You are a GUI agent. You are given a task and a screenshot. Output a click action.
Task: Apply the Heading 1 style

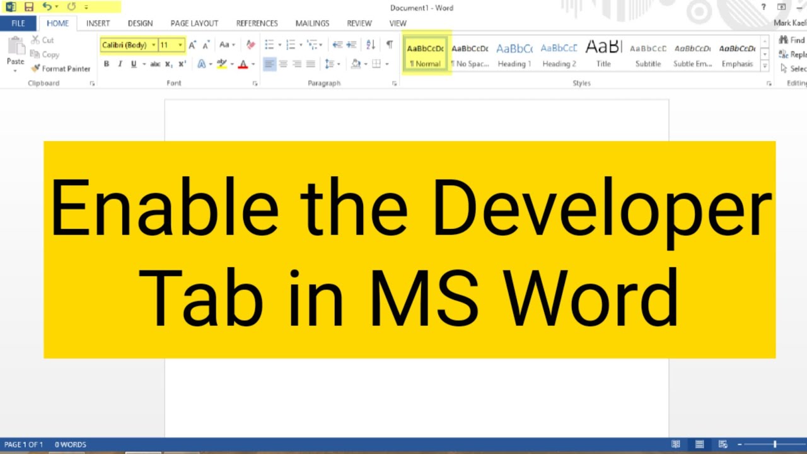(514, 54)
